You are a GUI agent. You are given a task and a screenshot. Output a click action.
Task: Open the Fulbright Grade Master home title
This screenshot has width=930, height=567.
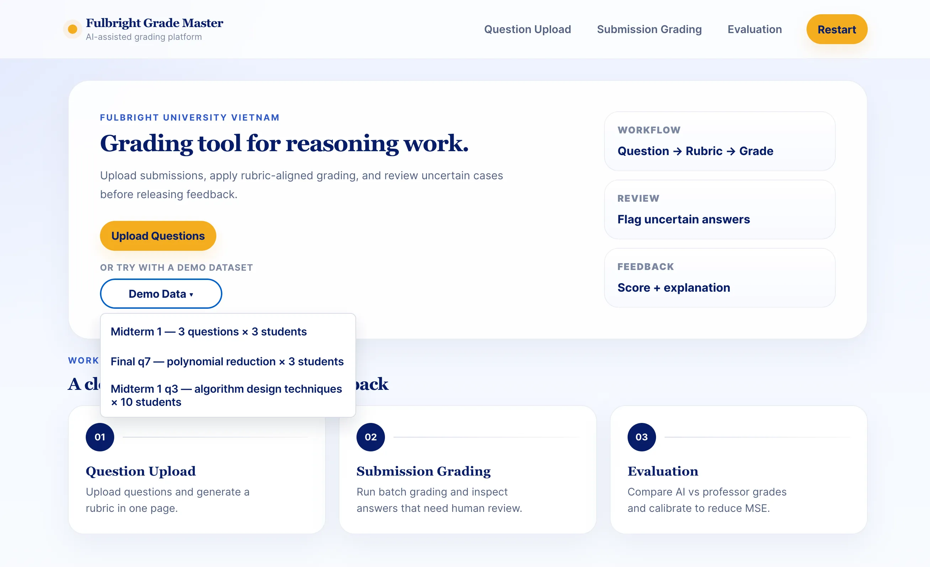pyautogui.click(x=154, y=23)
